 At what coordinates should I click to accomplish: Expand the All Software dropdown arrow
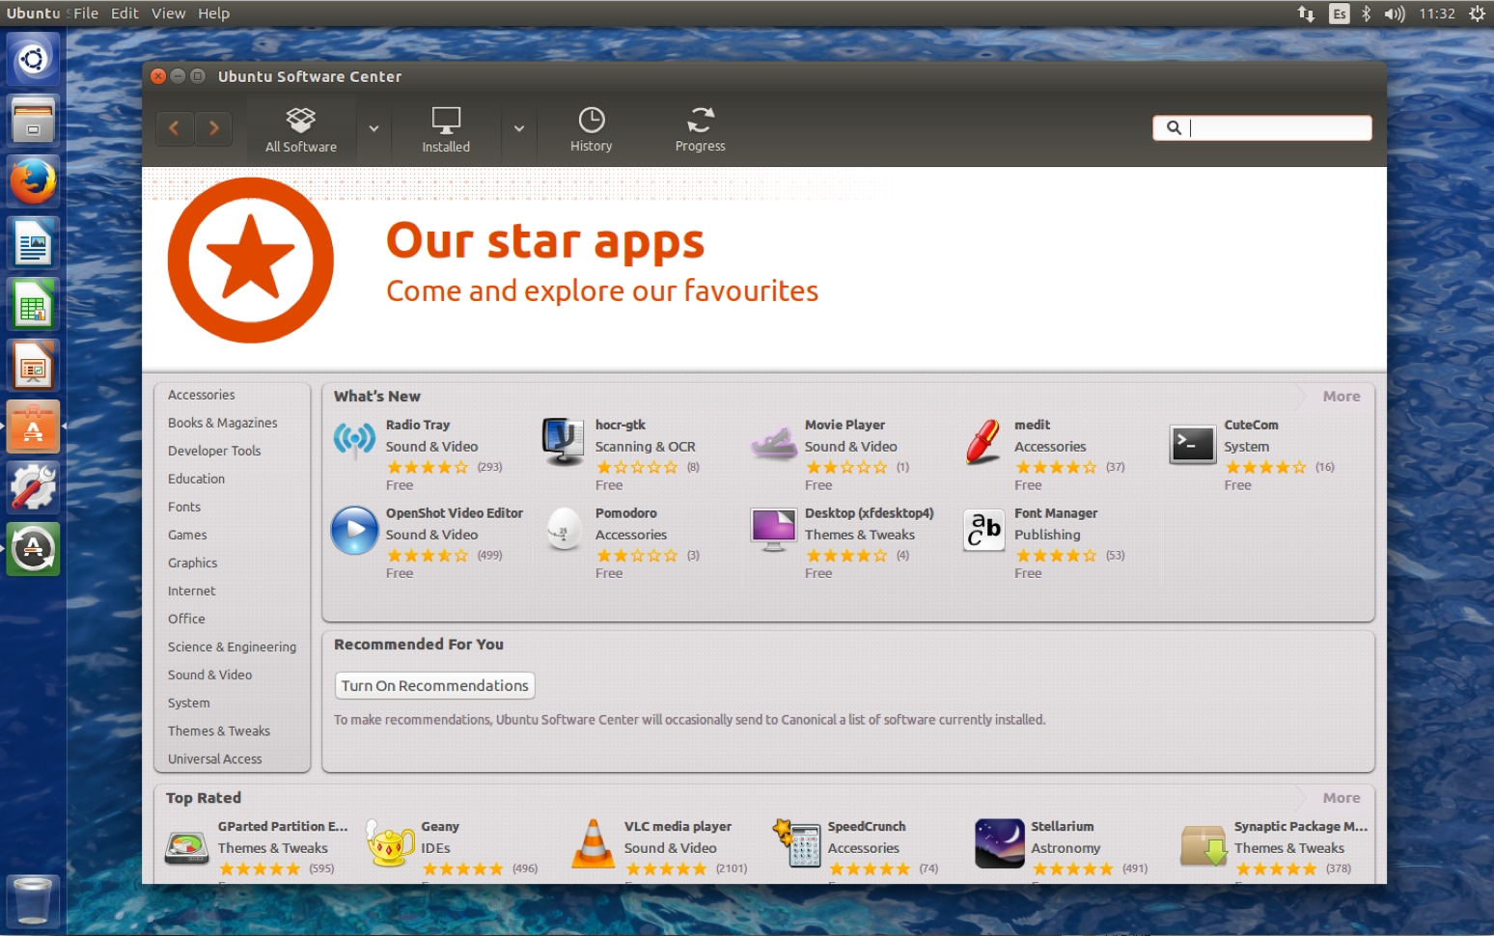pos(373,128)
